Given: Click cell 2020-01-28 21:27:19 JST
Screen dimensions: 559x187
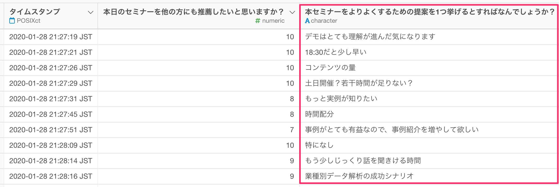Looking at the screenshot, I should pos(51,37).
